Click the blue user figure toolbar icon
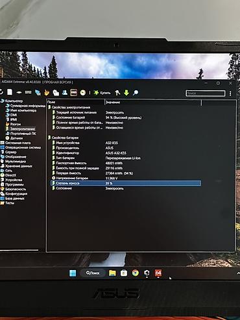 pos(64,93)
